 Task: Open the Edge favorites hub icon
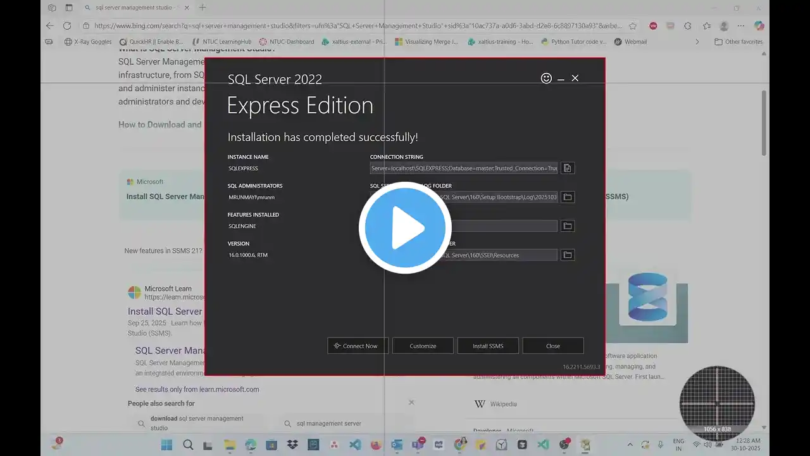[x=706, y=26]
